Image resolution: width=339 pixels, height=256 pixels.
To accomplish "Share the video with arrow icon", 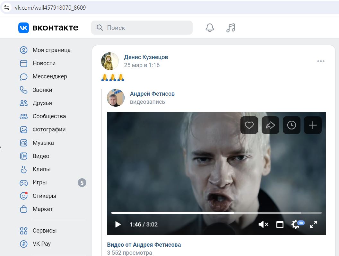I will pos(270,125).
